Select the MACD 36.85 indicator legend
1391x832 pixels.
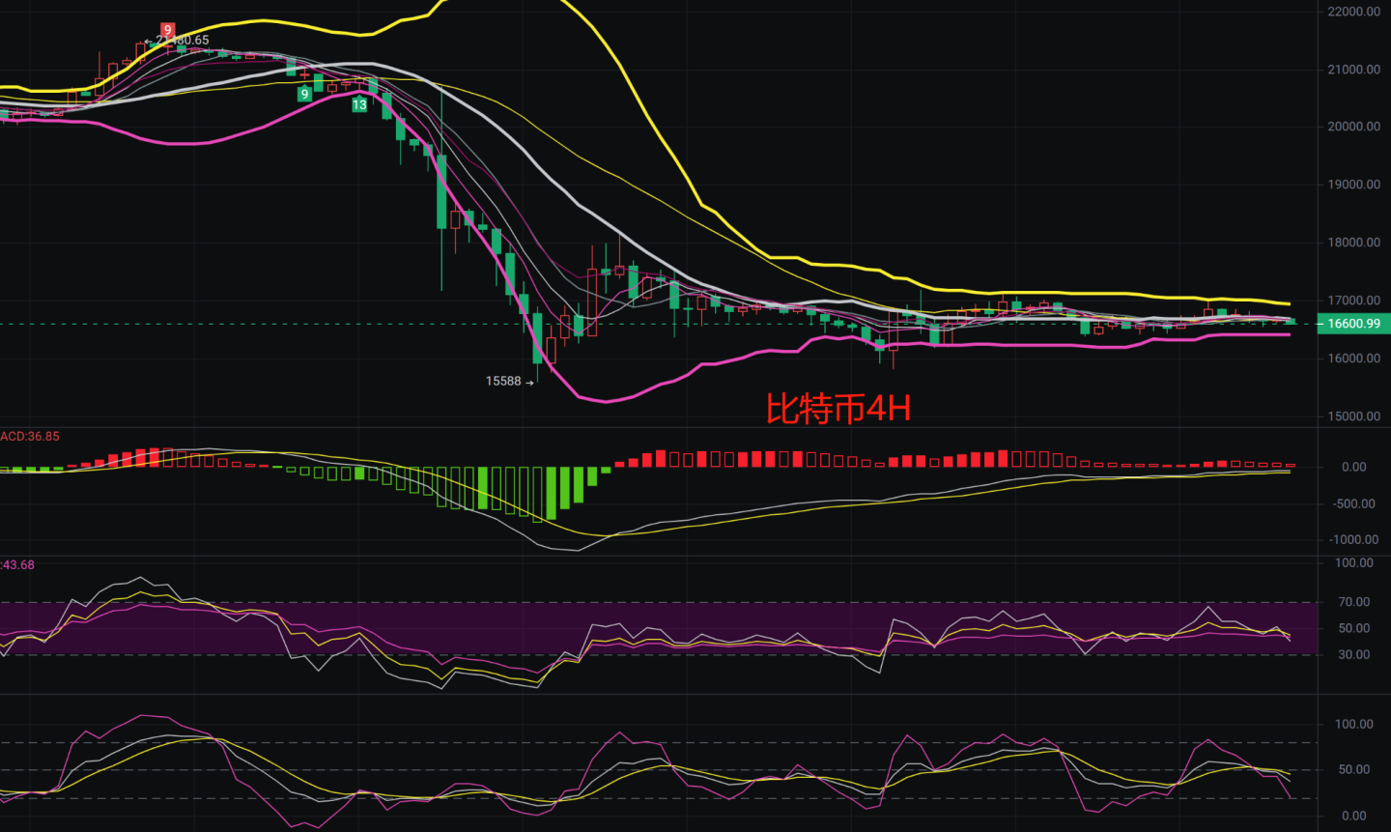pyautogui.click(x=30, y=437)
